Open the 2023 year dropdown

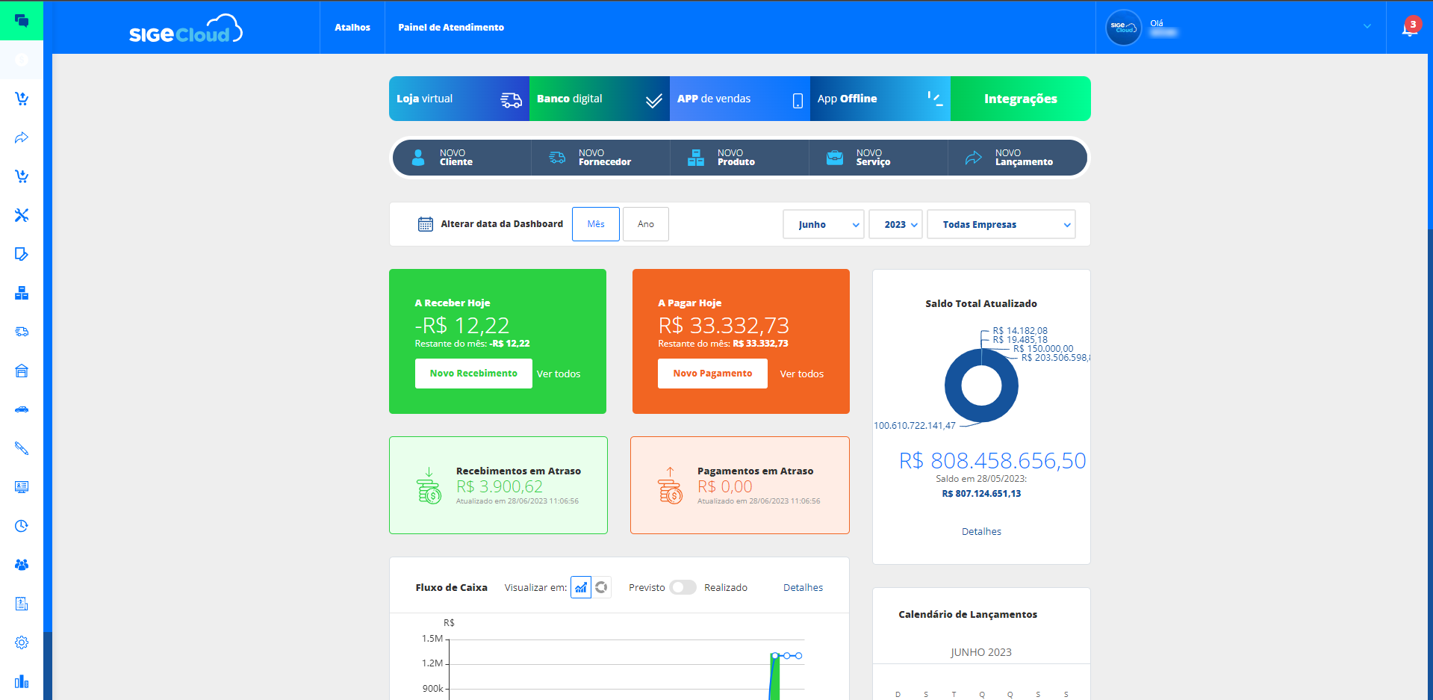coord(895,224)
